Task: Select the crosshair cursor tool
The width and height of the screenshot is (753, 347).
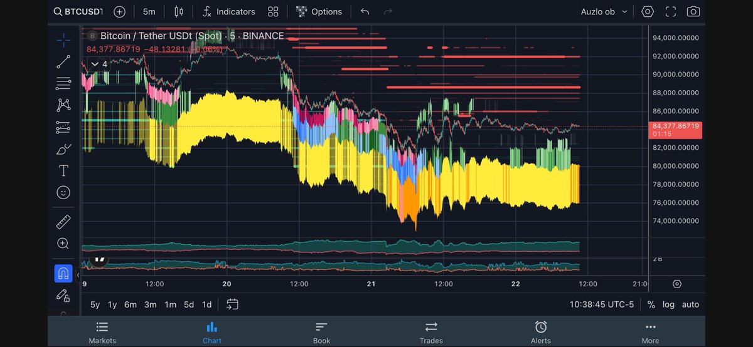Action: (63, 40)
